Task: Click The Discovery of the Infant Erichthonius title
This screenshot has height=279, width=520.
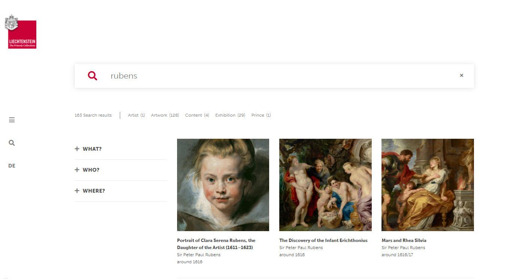Action: pos(323,240)
